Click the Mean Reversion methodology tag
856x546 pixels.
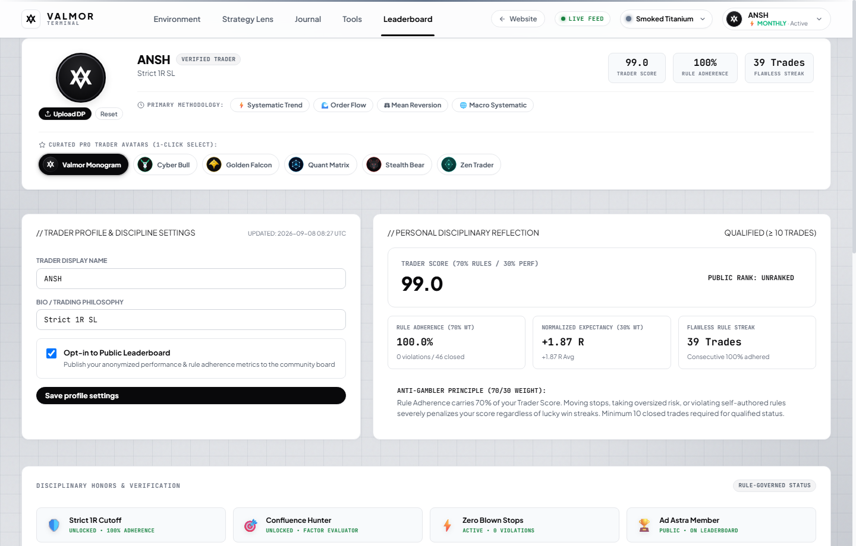(413, 105)
